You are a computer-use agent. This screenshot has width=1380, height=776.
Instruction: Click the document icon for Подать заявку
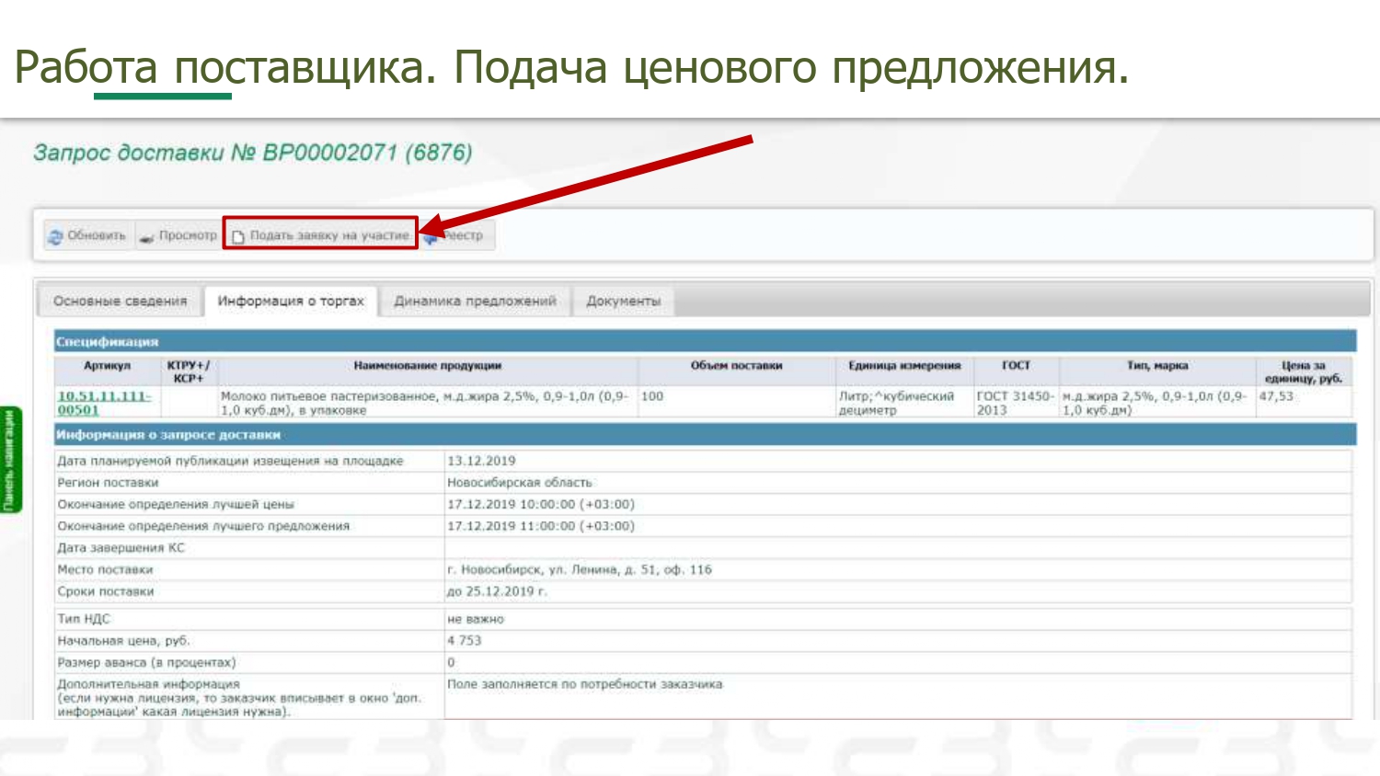coord(238,237)
